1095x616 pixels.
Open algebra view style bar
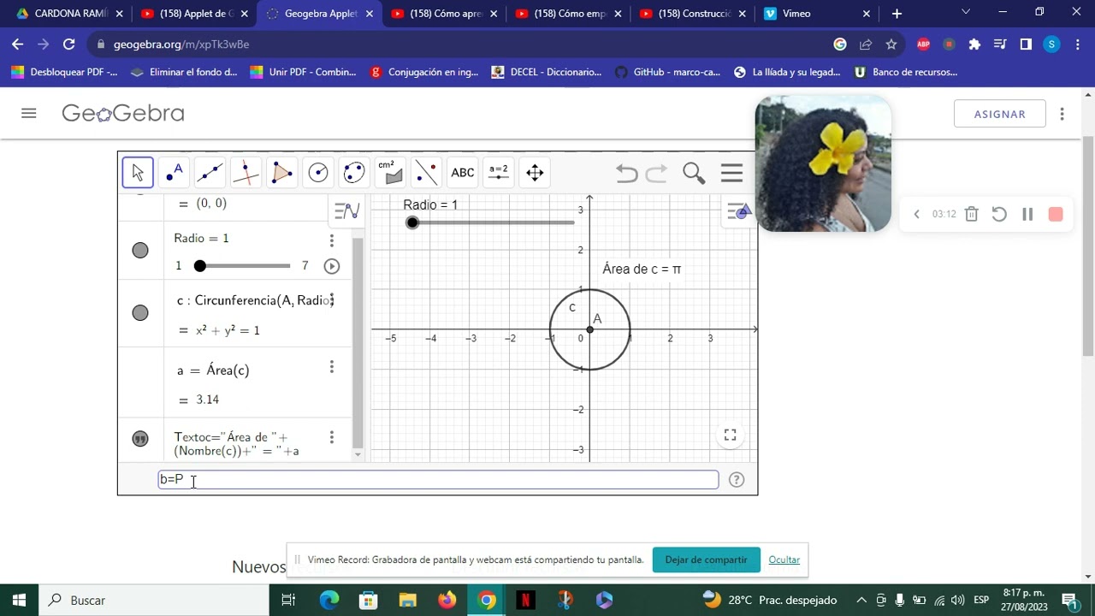coord(346,210)
